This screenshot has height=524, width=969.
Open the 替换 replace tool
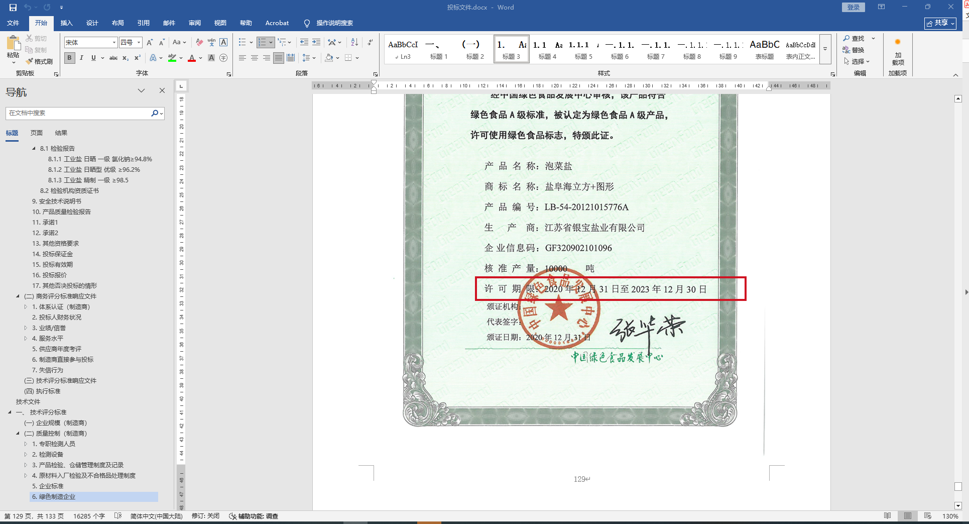point(854,50)
